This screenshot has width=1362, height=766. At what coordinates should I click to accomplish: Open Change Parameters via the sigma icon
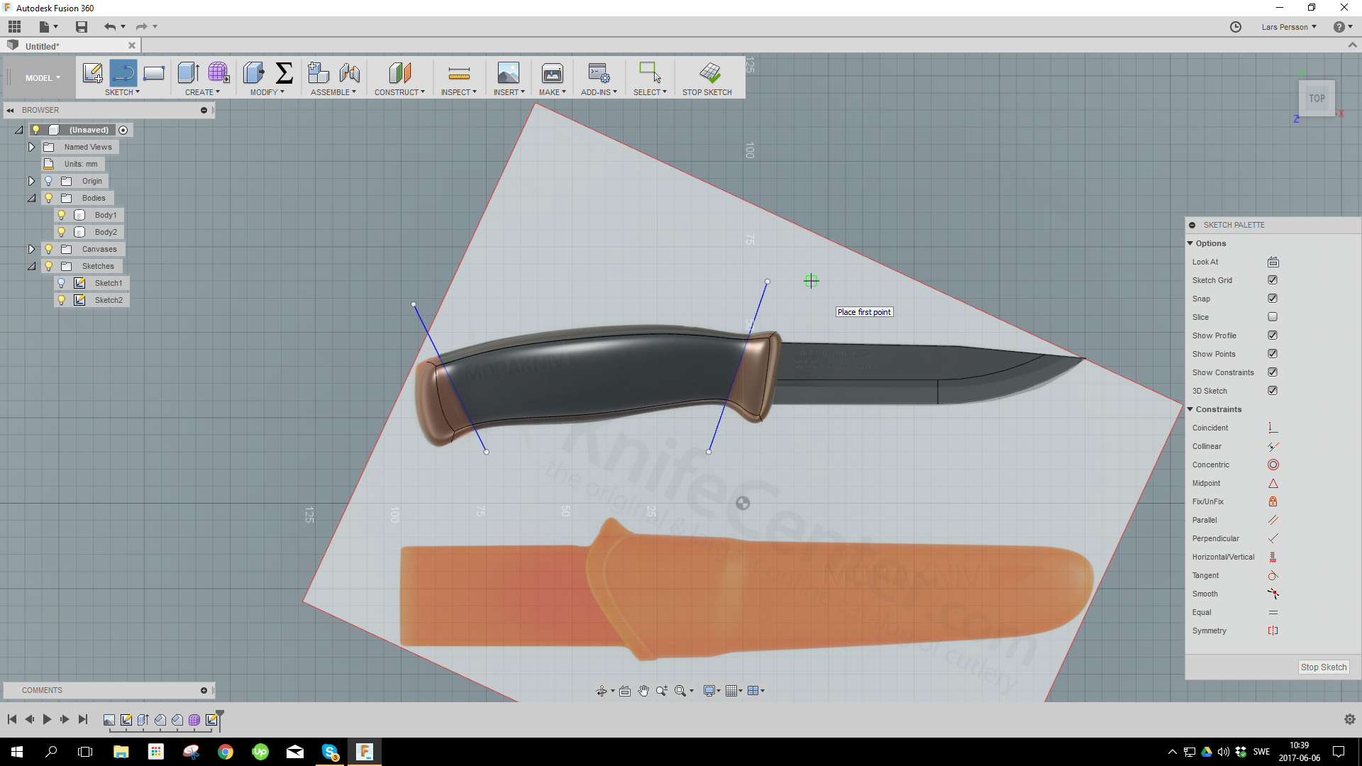pyautogui.click(x=284, y=73)
